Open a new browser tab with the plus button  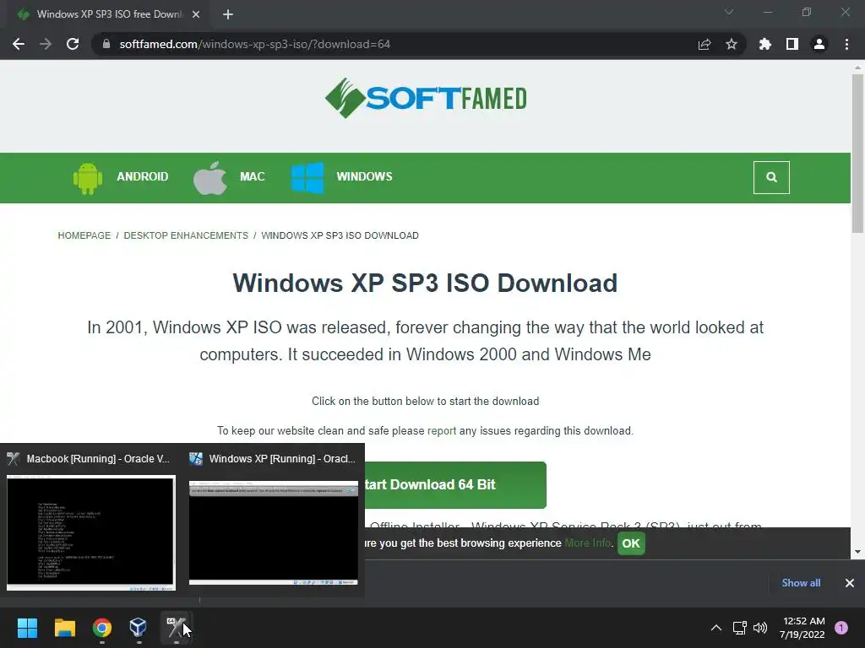click(228, 14)
